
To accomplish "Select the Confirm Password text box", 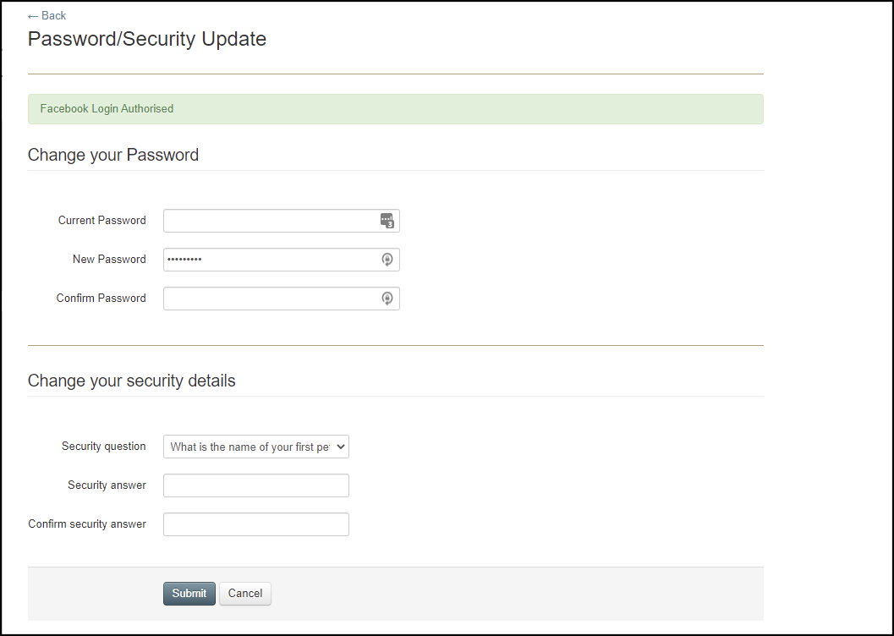I will [271, 299].
